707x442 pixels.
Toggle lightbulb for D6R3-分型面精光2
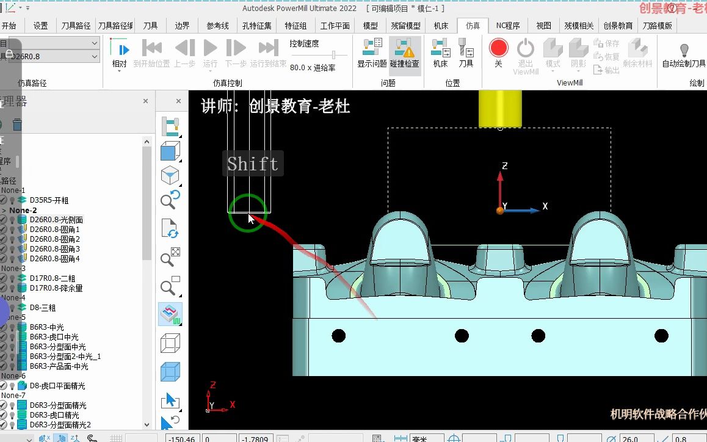(13, 425)
